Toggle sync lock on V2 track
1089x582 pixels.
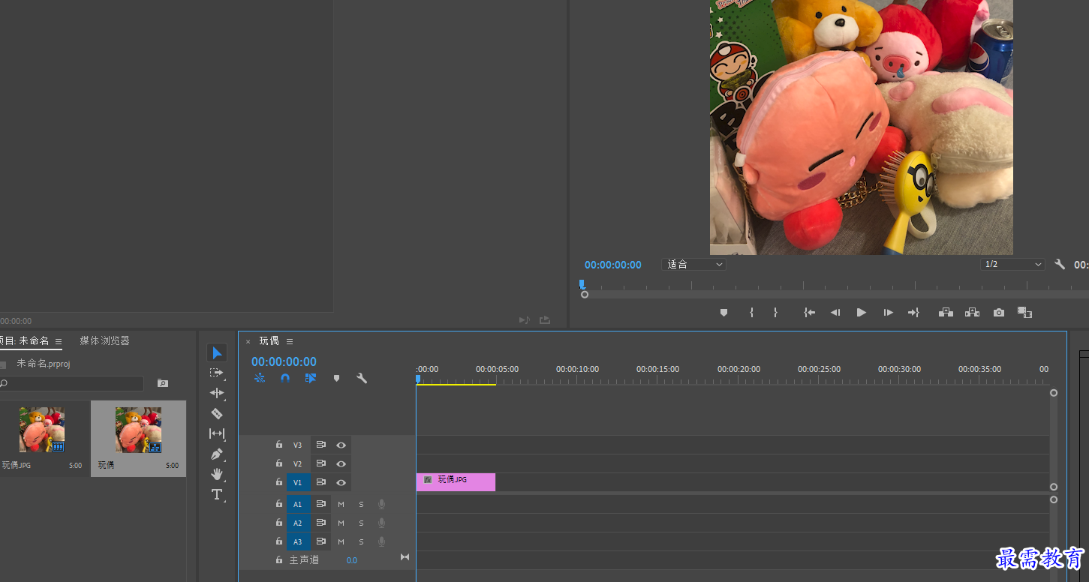[x=321, y=463]
